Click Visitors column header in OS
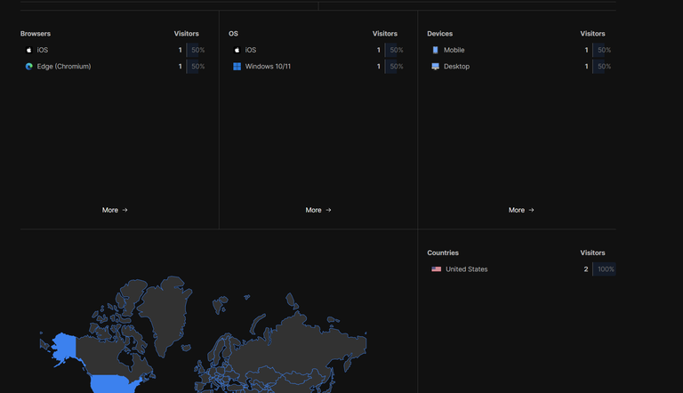 tap(385, 34)
